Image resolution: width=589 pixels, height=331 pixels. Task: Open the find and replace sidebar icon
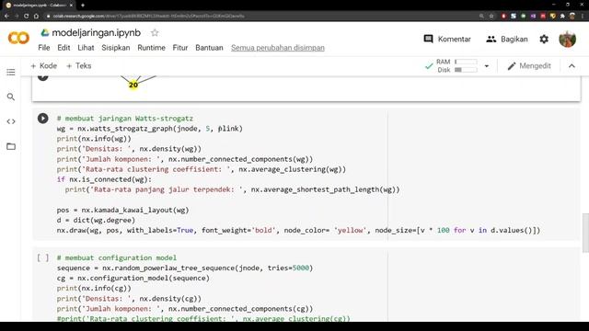pos(11,97)
